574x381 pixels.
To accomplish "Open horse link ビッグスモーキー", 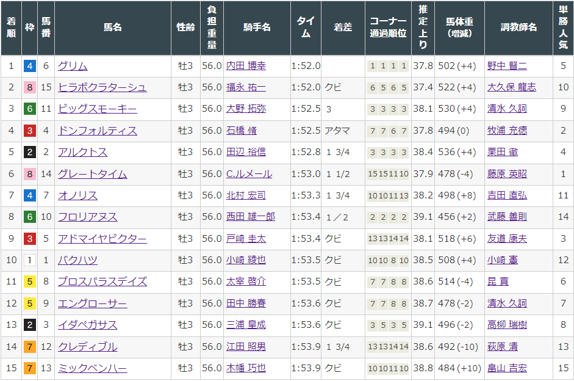I will pyautogui.click(x=98, y=109).
